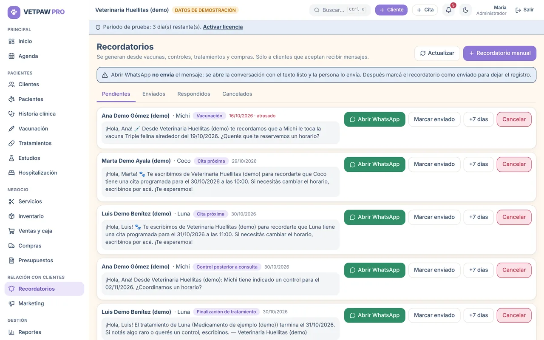Click the Pacientes paw icon

[x=11, y=99]
